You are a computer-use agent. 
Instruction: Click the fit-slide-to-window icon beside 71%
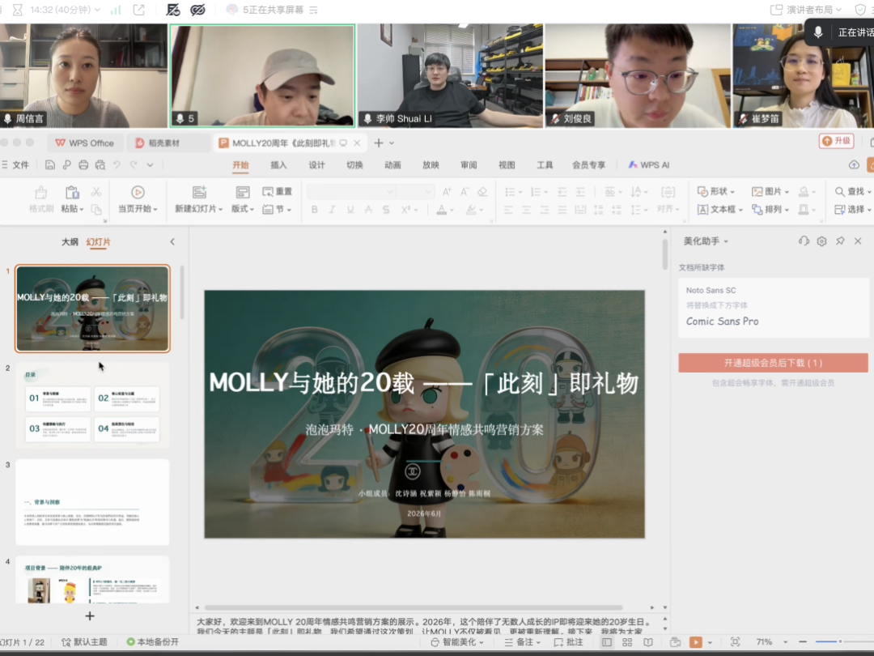pyautogui.click(x=735, y=642)
